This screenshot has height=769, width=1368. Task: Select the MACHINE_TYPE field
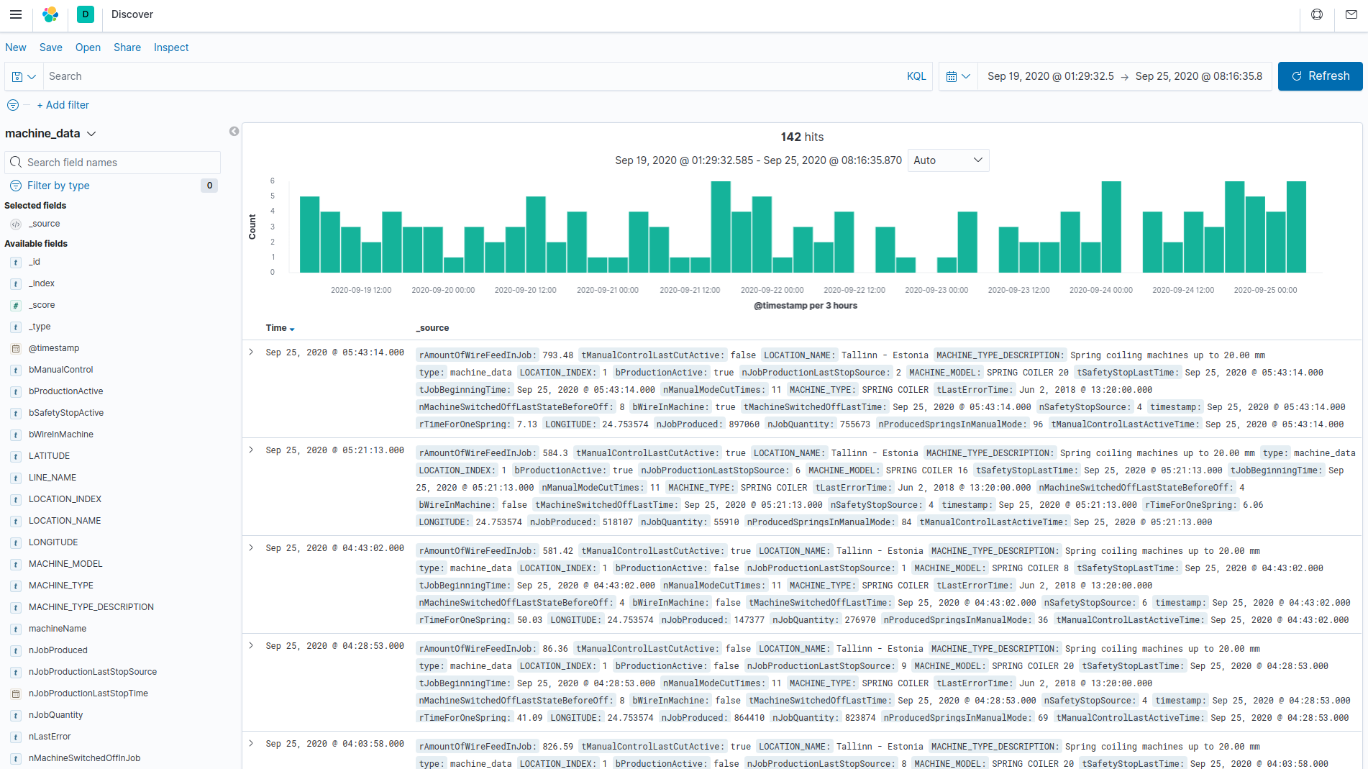[61, 586]
